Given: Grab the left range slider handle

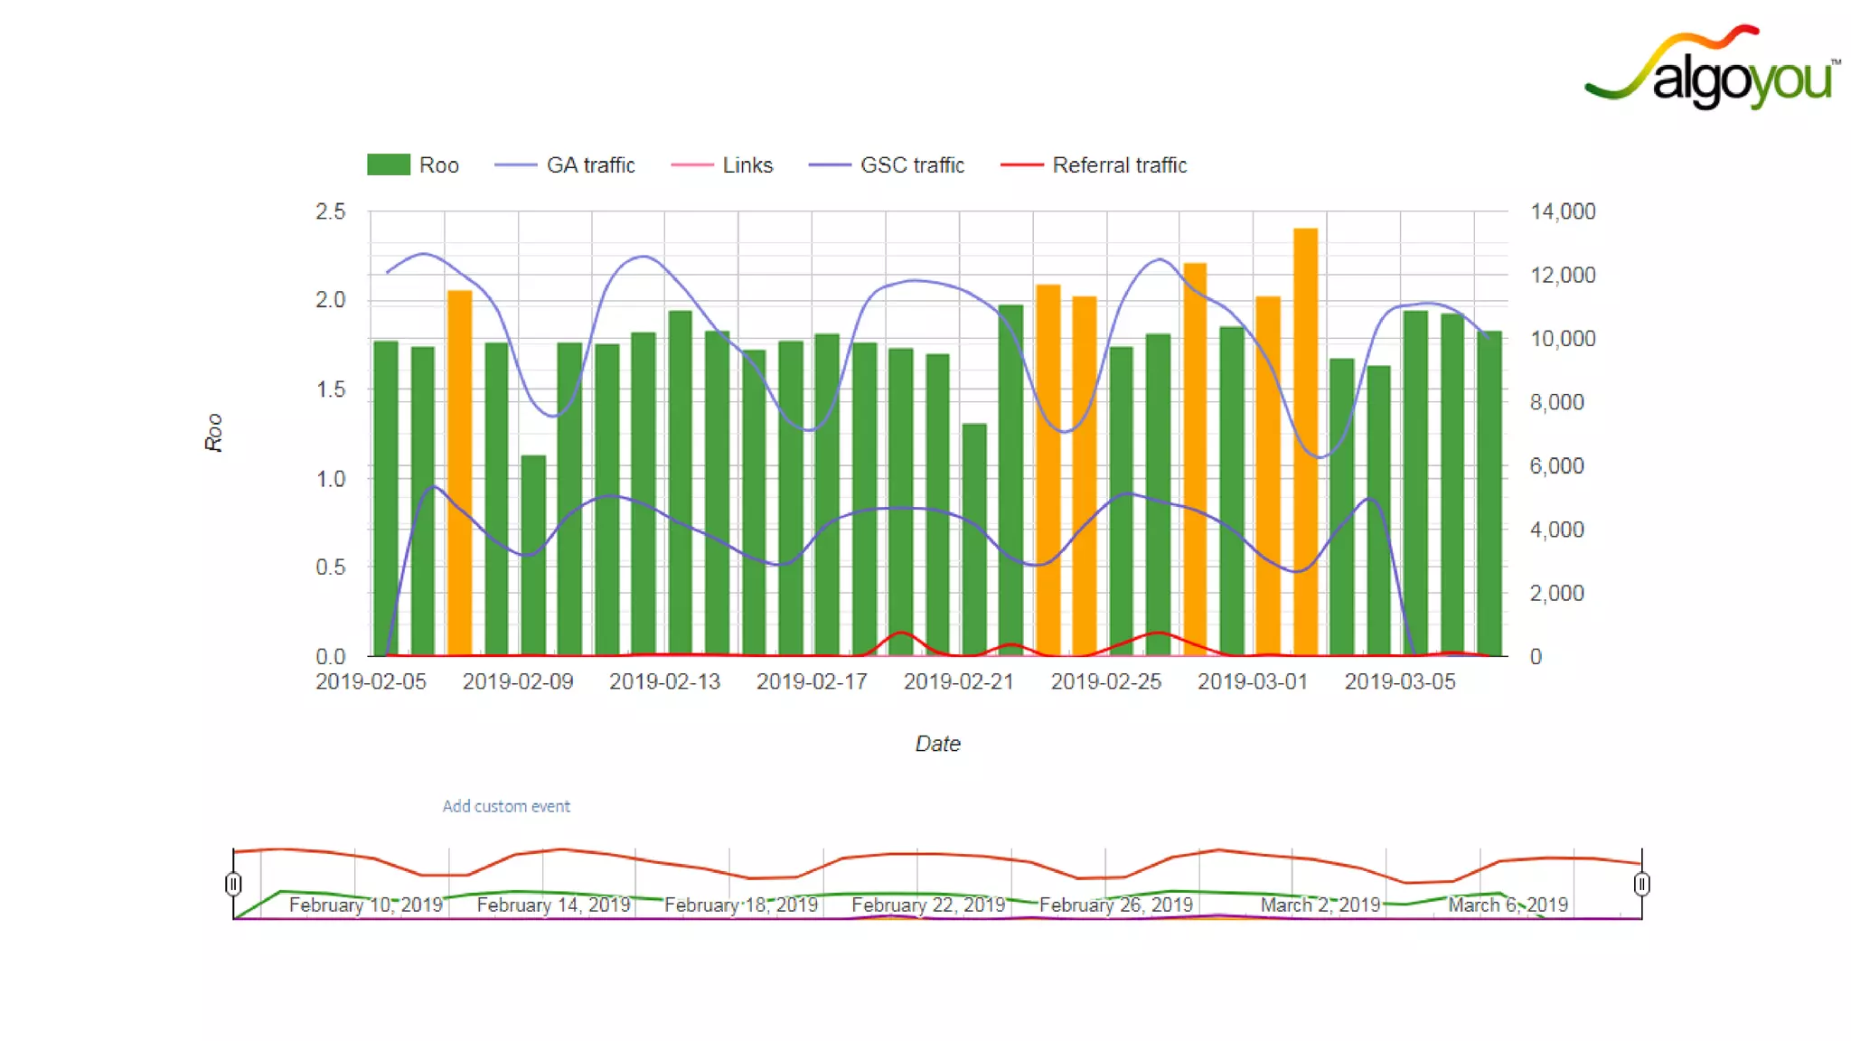Looking at the screenshot, I should pos(233,884).
